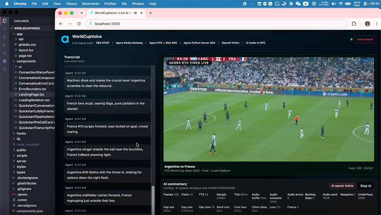The image size is (381, 215).
Task: Open battery status in menu bar
Action: pyautogui.click(x=348, y=4)
